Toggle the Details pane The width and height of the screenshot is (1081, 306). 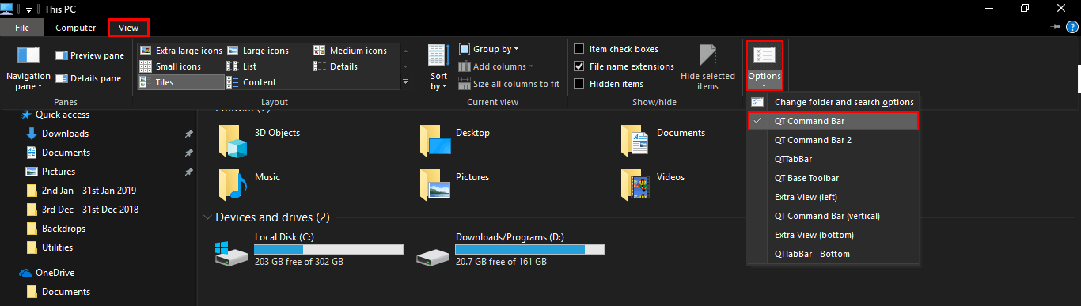point(88,78)
